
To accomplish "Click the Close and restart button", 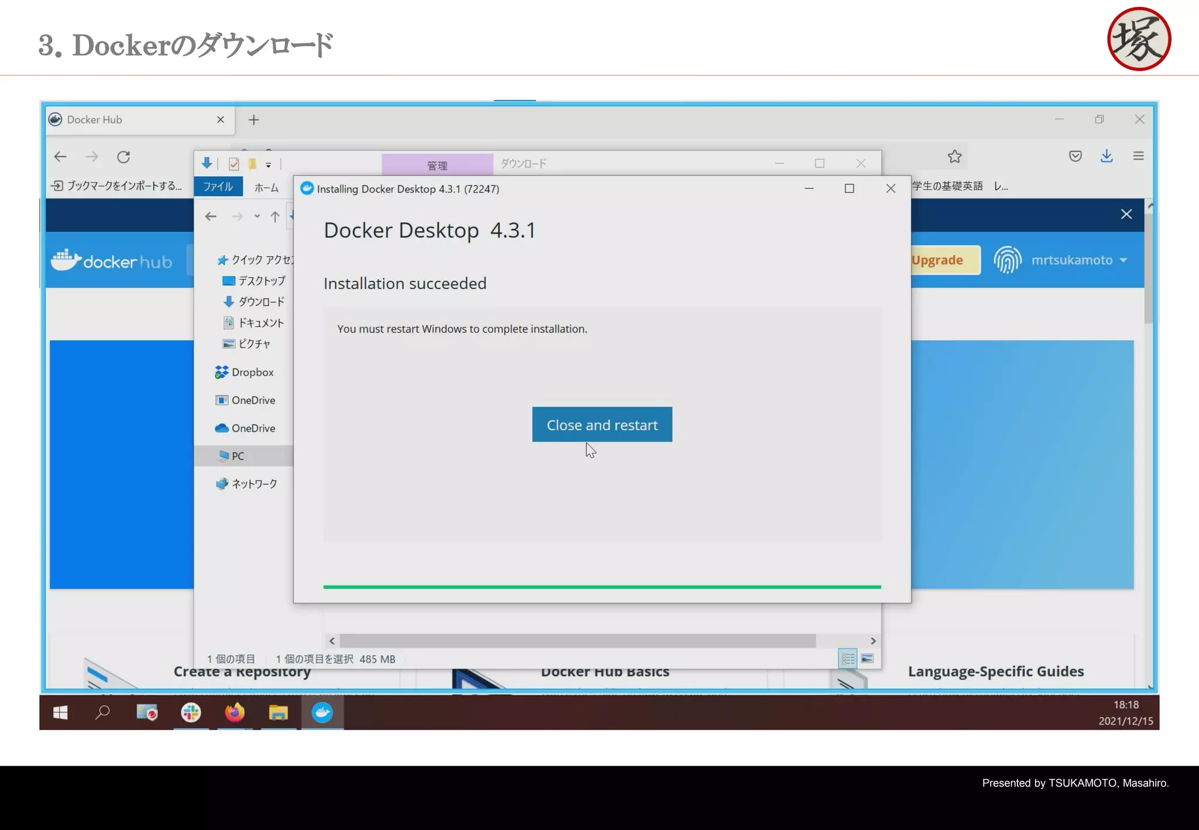I will (x=602, y=424).
